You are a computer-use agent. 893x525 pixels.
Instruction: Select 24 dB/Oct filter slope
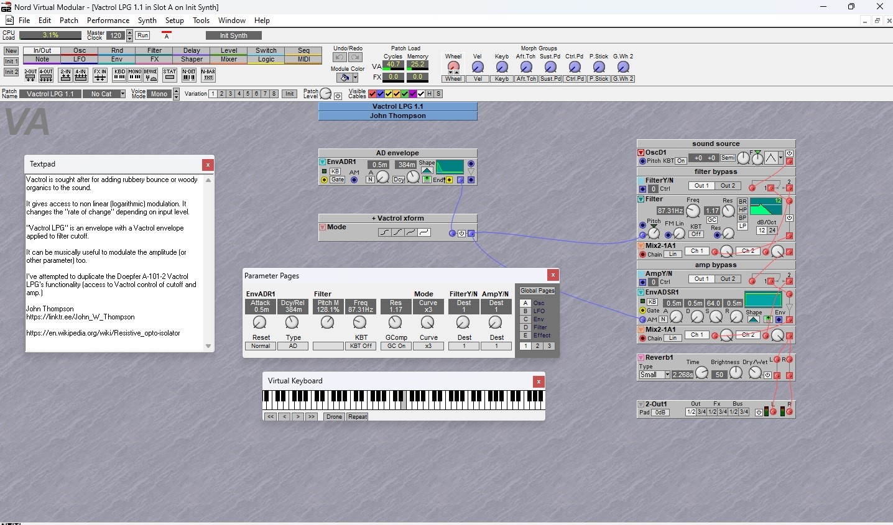click(772, 231)
